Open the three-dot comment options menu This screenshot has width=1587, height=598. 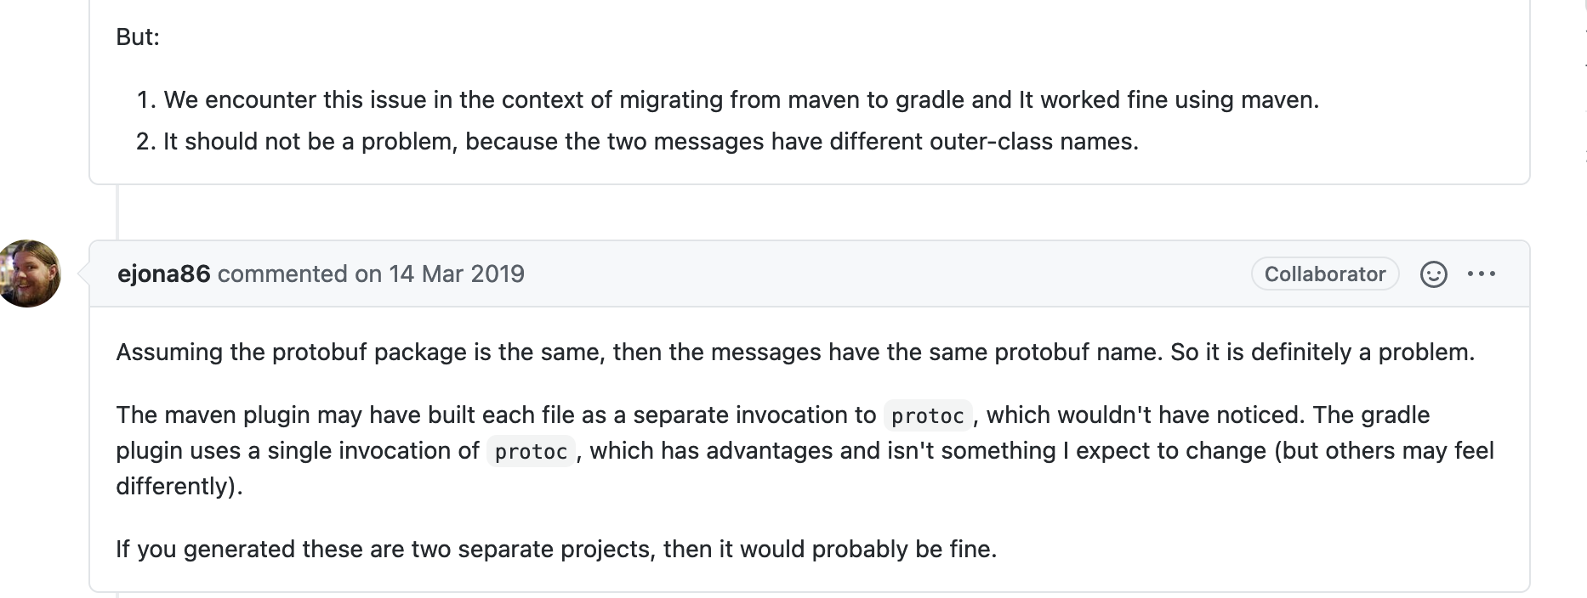pyautogui.click(x=1482, y=274)
